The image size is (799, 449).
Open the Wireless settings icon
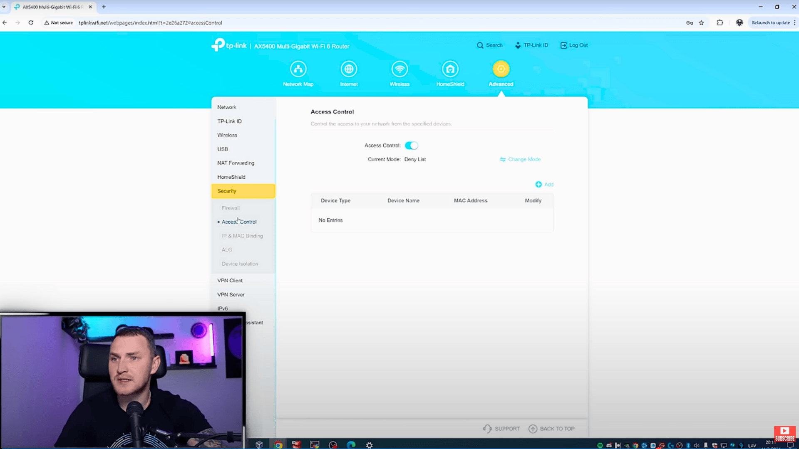[399, 69]
